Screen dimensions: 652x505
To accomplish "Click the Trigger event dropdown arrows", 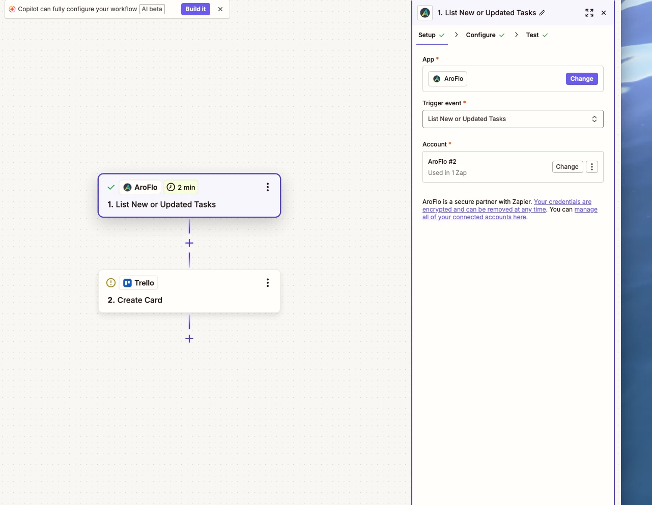I will 594,119.
